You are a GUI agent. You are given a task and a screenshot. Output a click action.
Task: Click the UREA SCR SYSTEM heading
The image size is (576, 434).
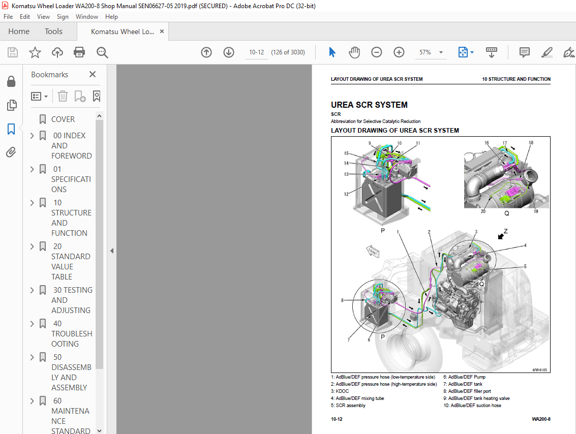[x=369, y=105]
